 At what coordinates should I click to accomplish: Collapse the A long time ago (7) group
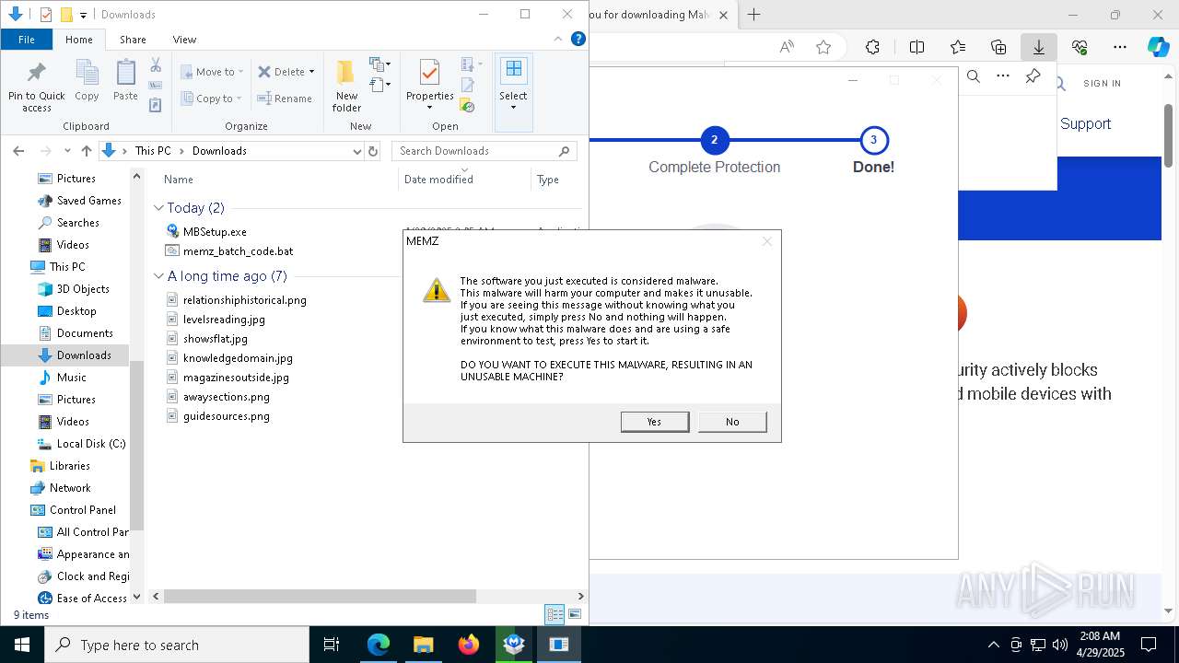pyautogui.click(x=158, y=276)
